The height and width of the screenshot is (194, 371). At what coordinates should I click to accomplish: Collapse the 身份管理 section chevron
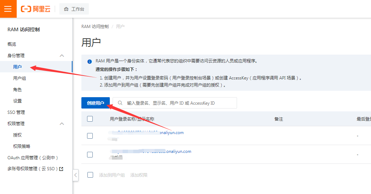point(62,56)
